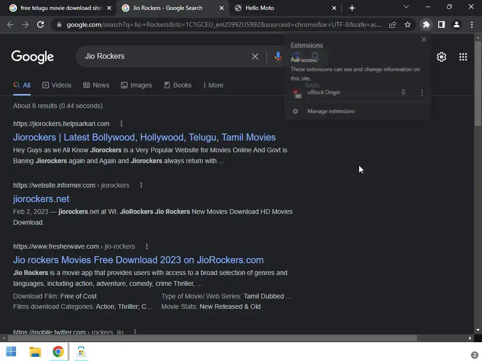This screenshot has height=361, width=482.
Task: Click the vertical page scrollbar
Action: [x=478, y=84]
